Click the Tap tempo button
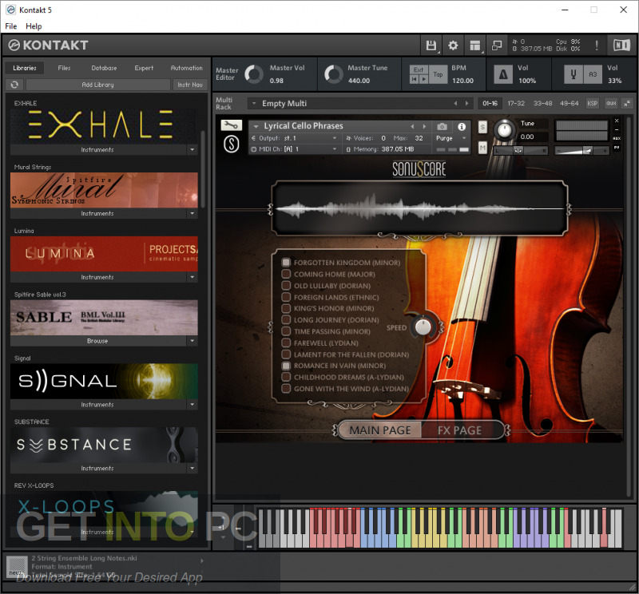 coord(438,74)
